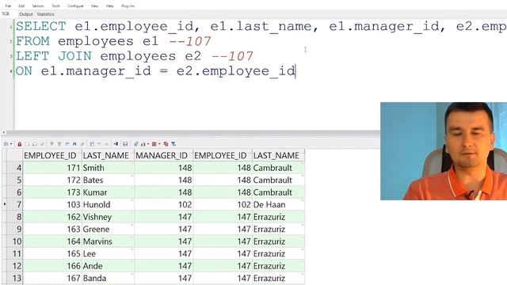Click the refresh arrow icon in grid toolbar
This screenshot has width=507, height=285.
tap(67, 144)
